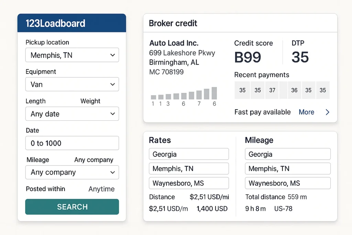Click the Georgia field under Rates
Screen dimensions: 352x235
(188, 154)
